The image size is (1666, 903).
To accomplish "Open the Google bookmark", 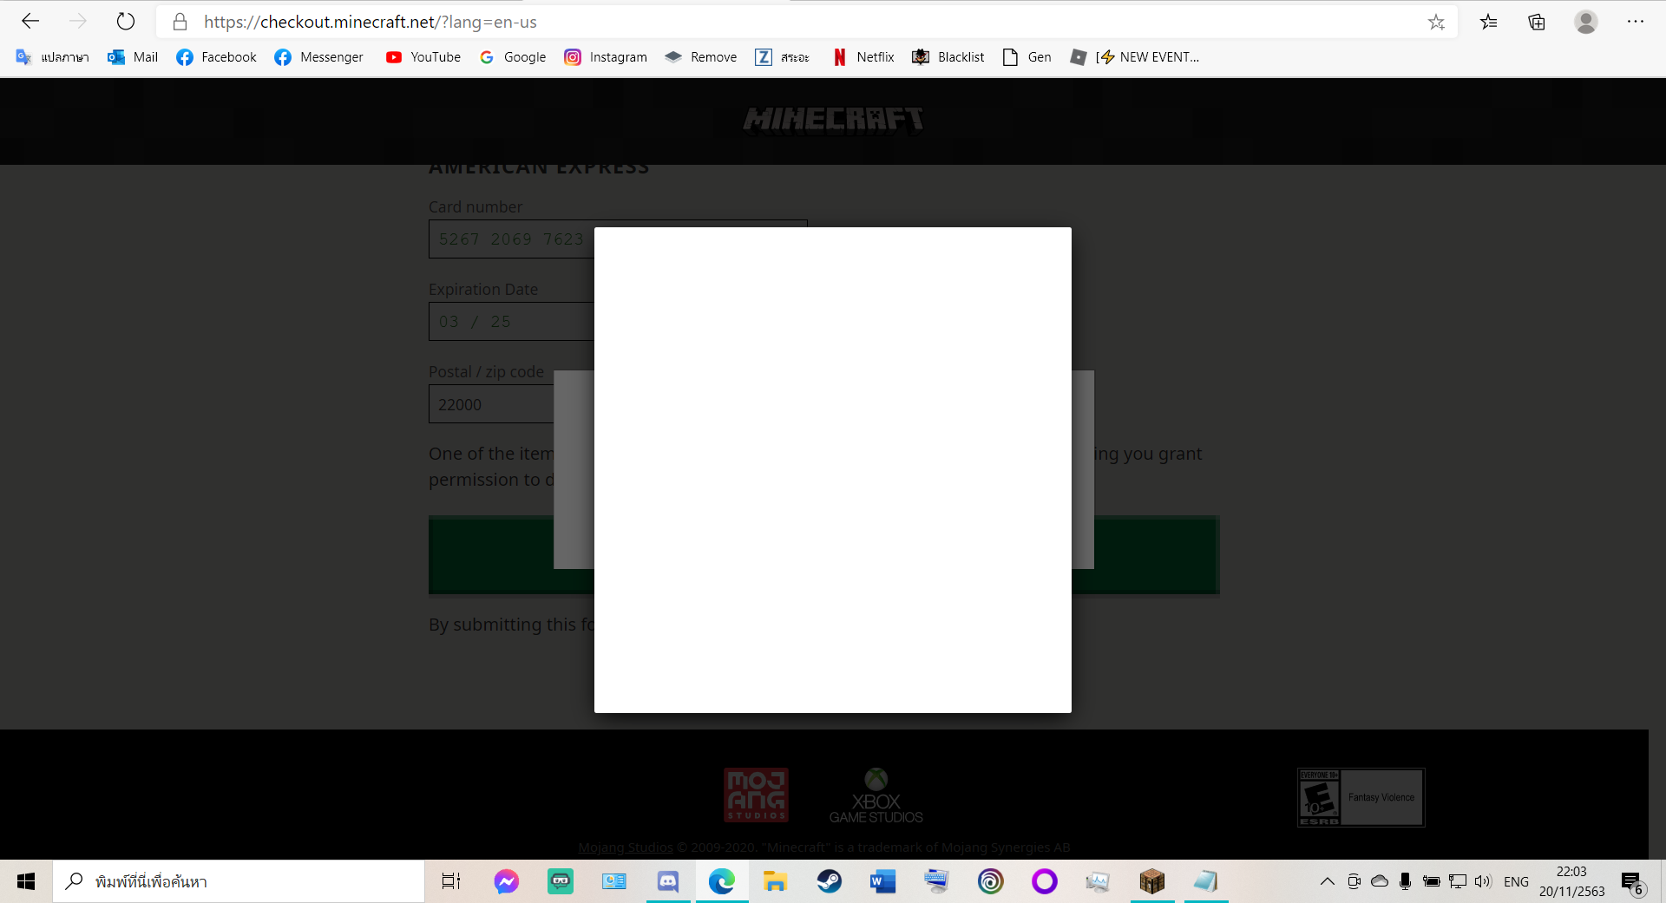I will 512,57.
